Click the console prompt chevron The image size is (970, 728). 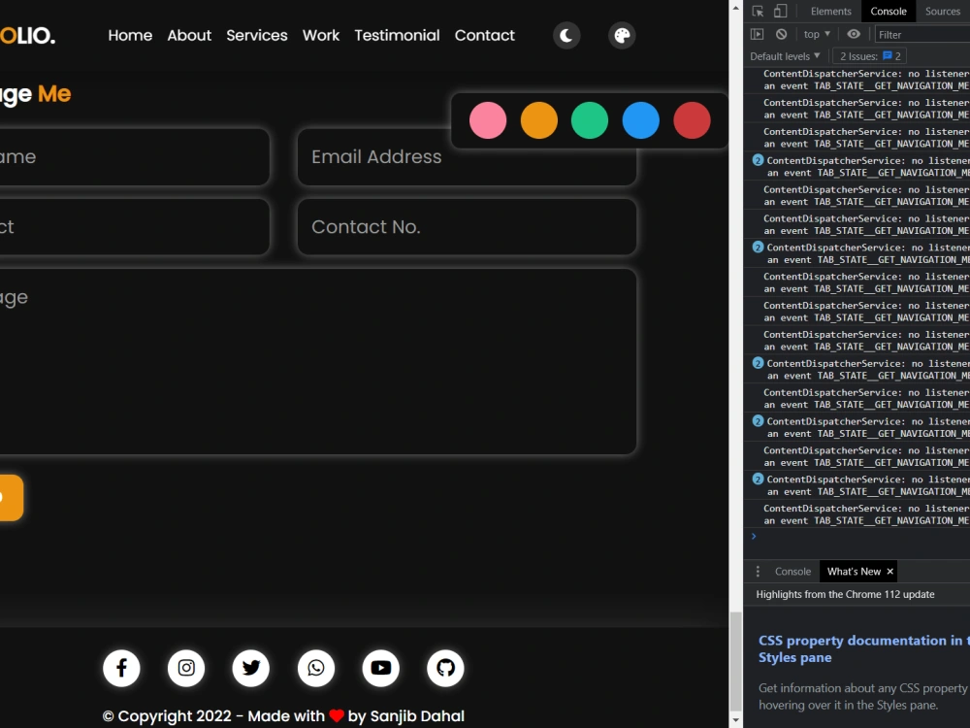click(x=754, y=536)
